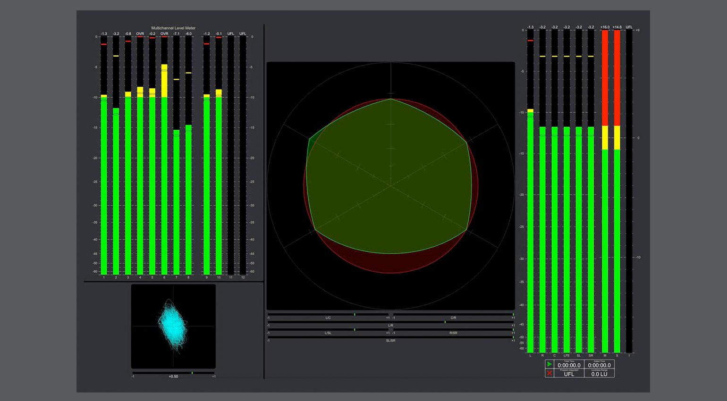Screen dimensions: 727x401
Task: Select channel 7 bar in multichannel meter
Action: point(176,156)
